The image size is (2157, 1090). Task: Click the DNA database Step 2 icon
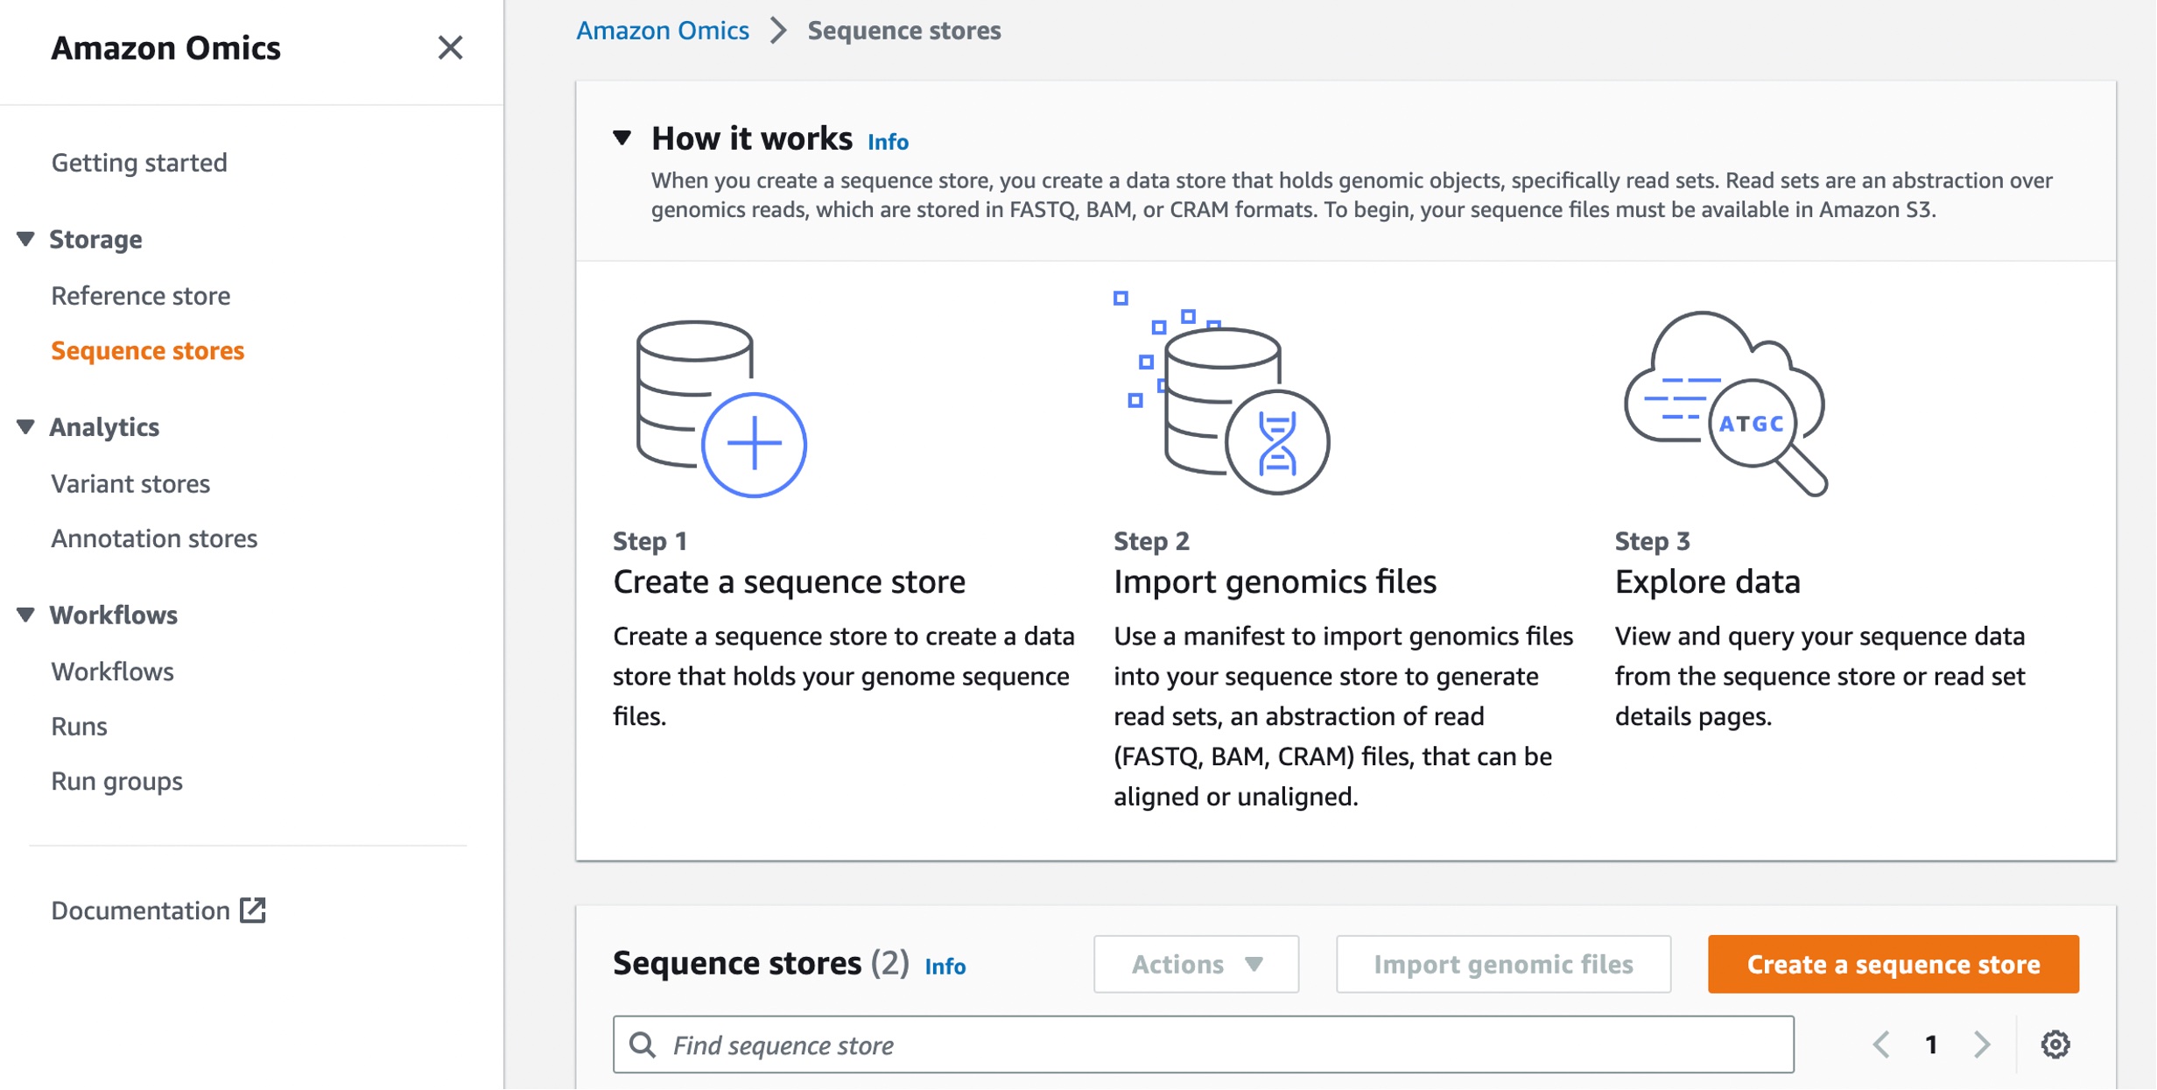(1222, 396)
